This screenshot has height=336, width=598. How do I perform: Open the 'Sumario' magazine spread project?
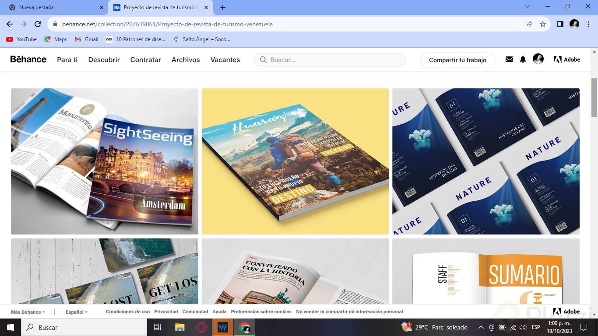486,271
